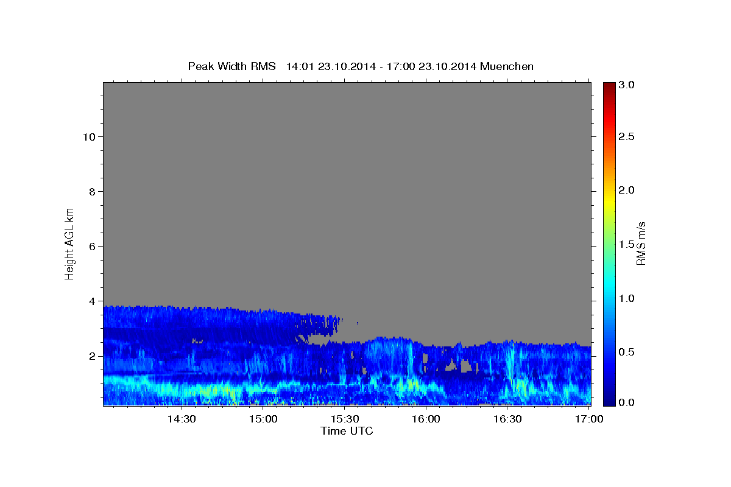Click the 15:00 time tick label
Screen dimensions: 731x487
263,419
